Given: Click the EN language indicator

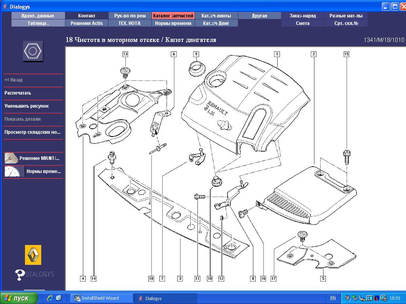Looking at the screenshot, I should 333,298.
